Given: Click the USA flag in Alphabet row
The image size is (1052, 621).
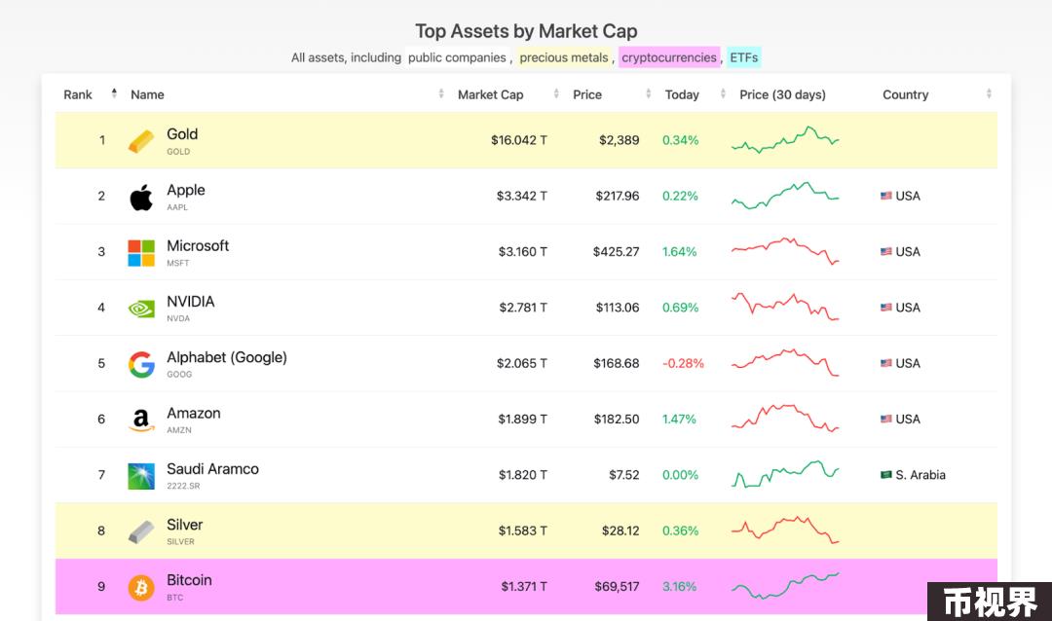Looking at the screenshot, I should tap(886, 363).
